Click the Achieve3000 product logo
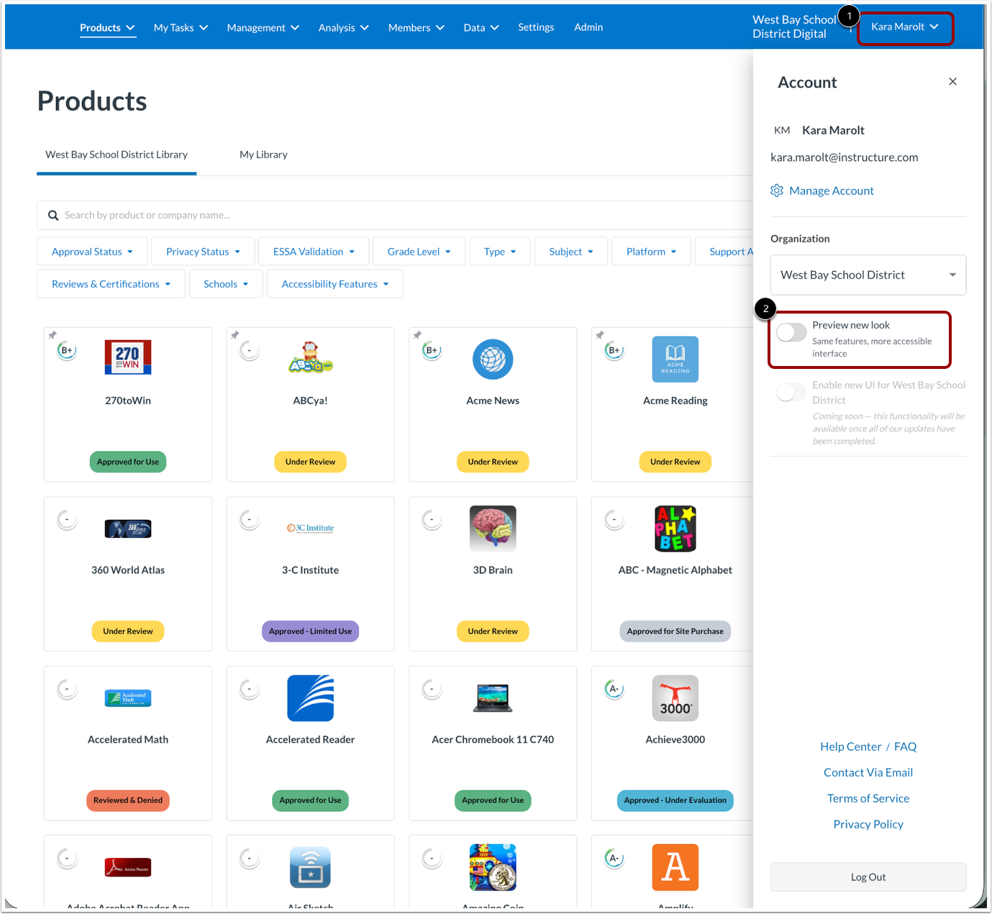Viewport: 992px width, 914px height. tap(675, 698)
